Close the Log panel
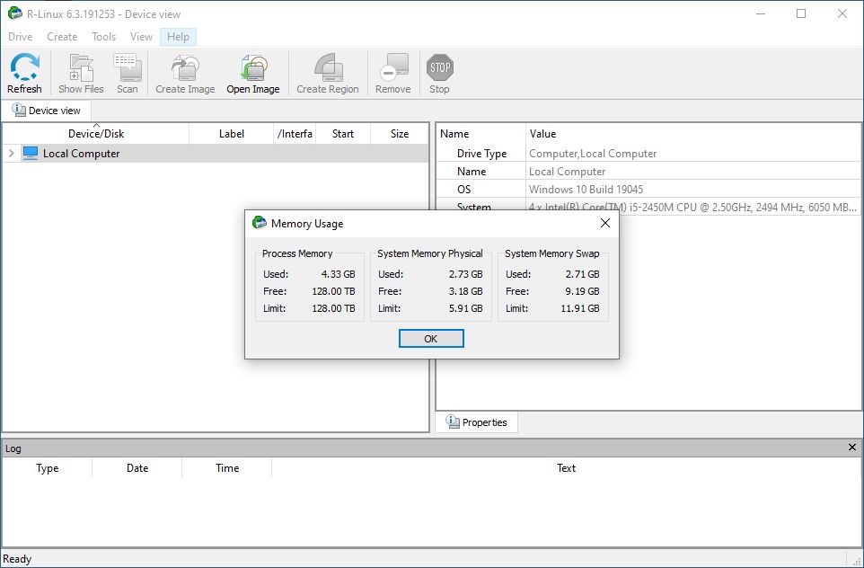Image resolution: width=864 pixels, height=568 pixels. [x=852, y=448]
